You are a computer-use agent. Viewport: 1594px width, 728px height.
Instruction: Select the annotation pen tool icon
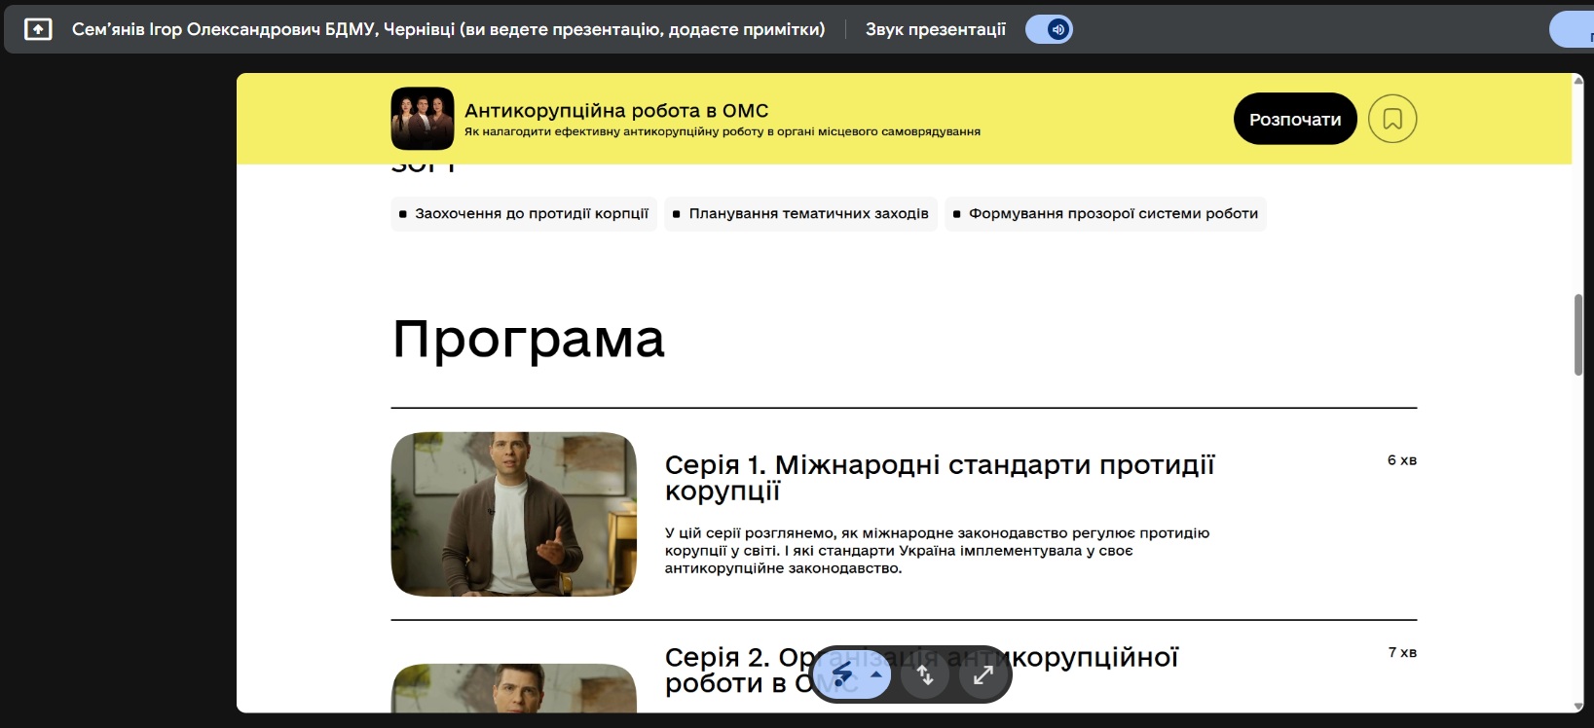coord(841,673)
